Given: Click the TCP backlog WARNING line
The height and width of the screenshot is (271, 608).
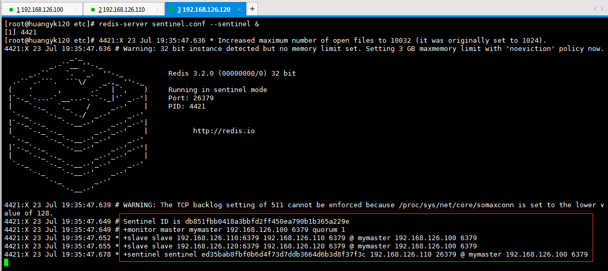Looking at the screenshot, I should 304,209.
